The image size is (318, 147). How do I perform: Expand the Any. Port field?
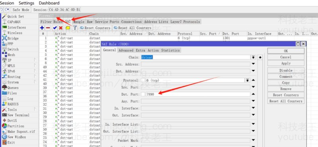click(x=253, y=101)
